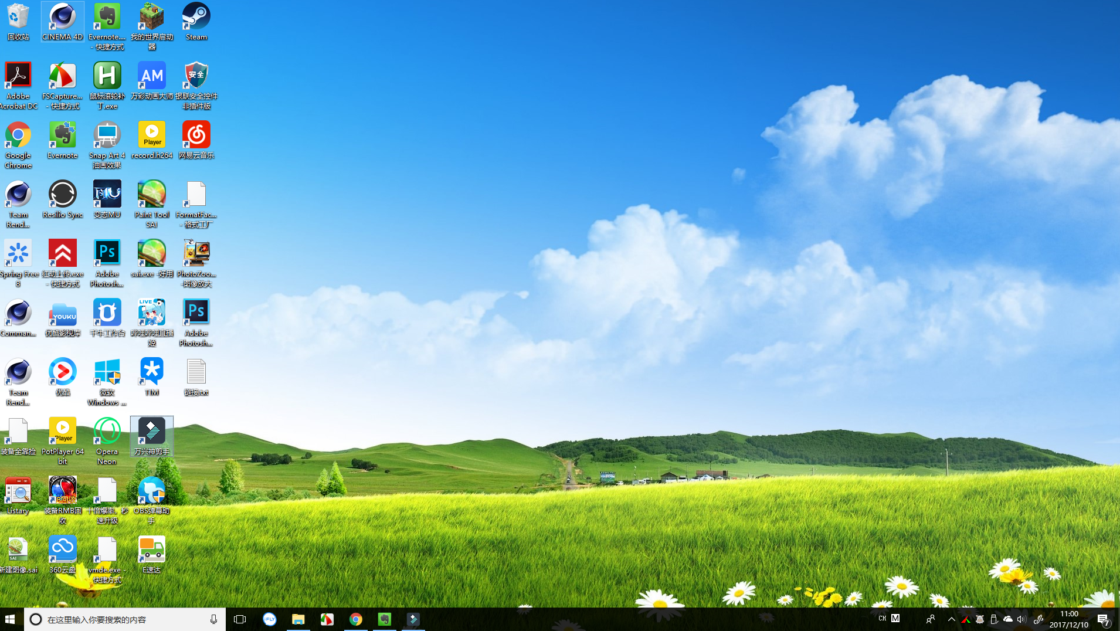1120x631 pixels.
Task: Click the PotPlayer 64 bit icon
Action: [x=63, y=442]
